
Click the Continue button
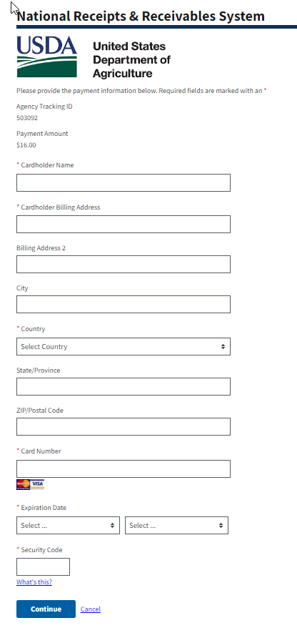pos(46,609)
